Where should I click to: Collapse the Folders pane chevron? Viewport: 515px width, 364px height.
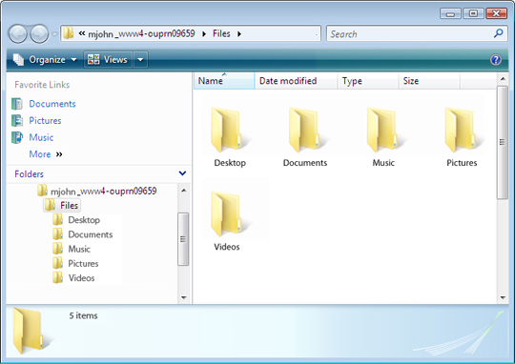(x=182, y=173)
